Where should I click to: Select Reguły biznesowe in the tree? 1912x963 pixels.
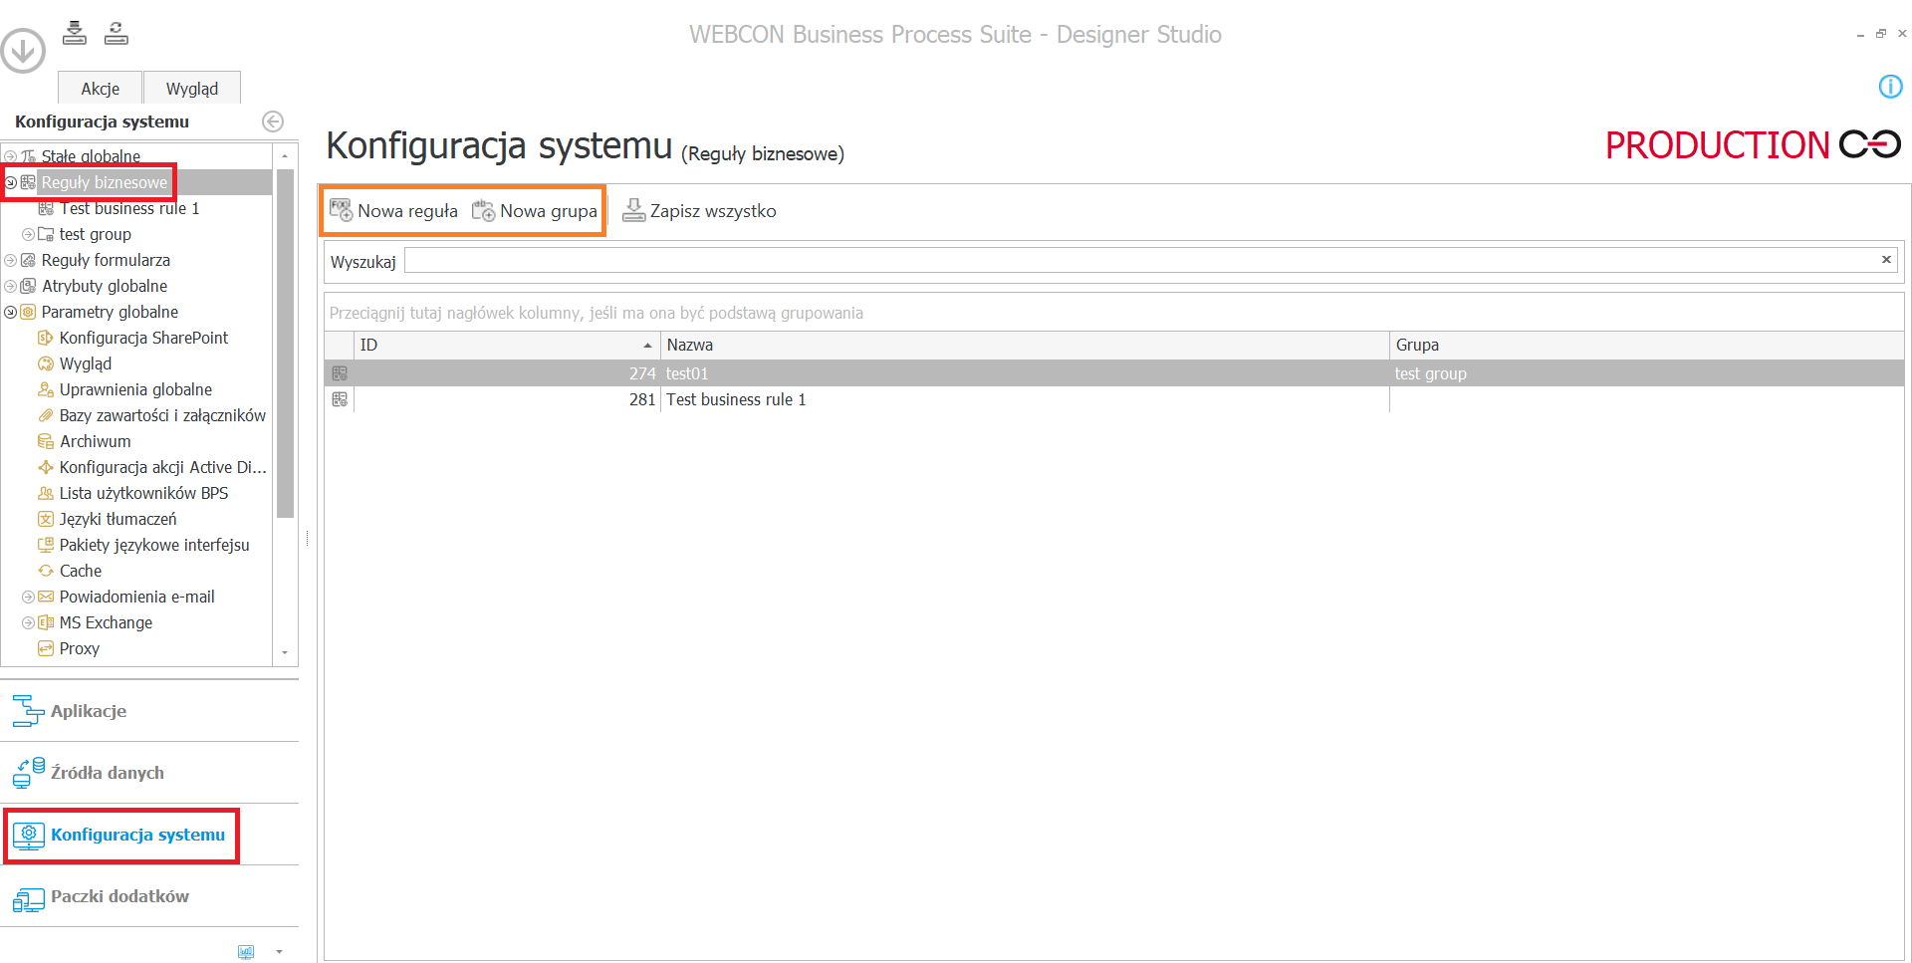105,182
